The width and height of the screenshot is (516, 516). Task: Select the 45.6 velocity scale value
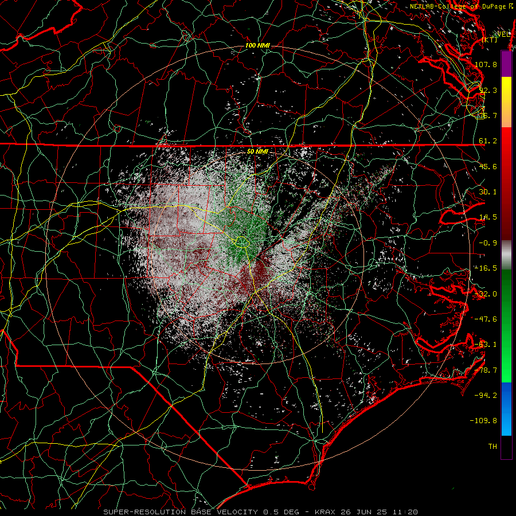(488, 167)
